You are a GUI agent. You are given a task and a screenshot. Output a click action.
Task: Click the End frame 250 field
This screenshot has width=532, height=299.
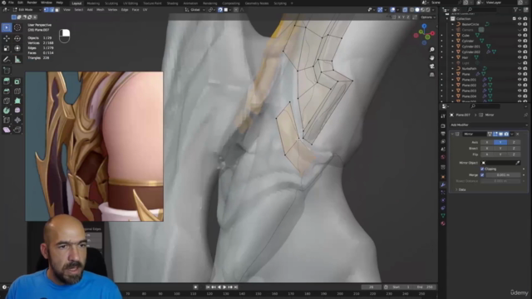[426, 287]
